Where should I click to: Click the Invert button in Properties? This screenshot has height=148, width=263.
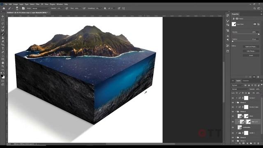click(251, 55)
